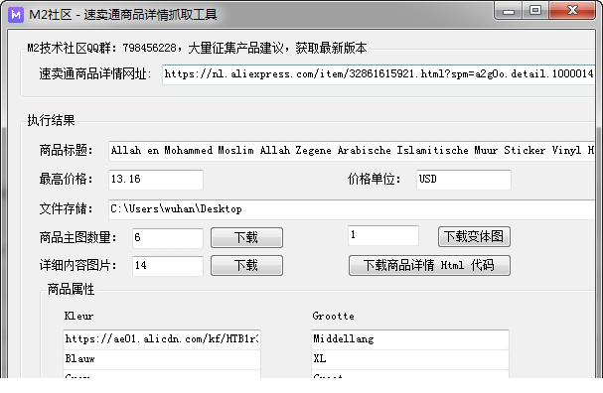Viewport: 603px width, 393px height.
Task: Click the main image count field
Action: tap(168, 238)
